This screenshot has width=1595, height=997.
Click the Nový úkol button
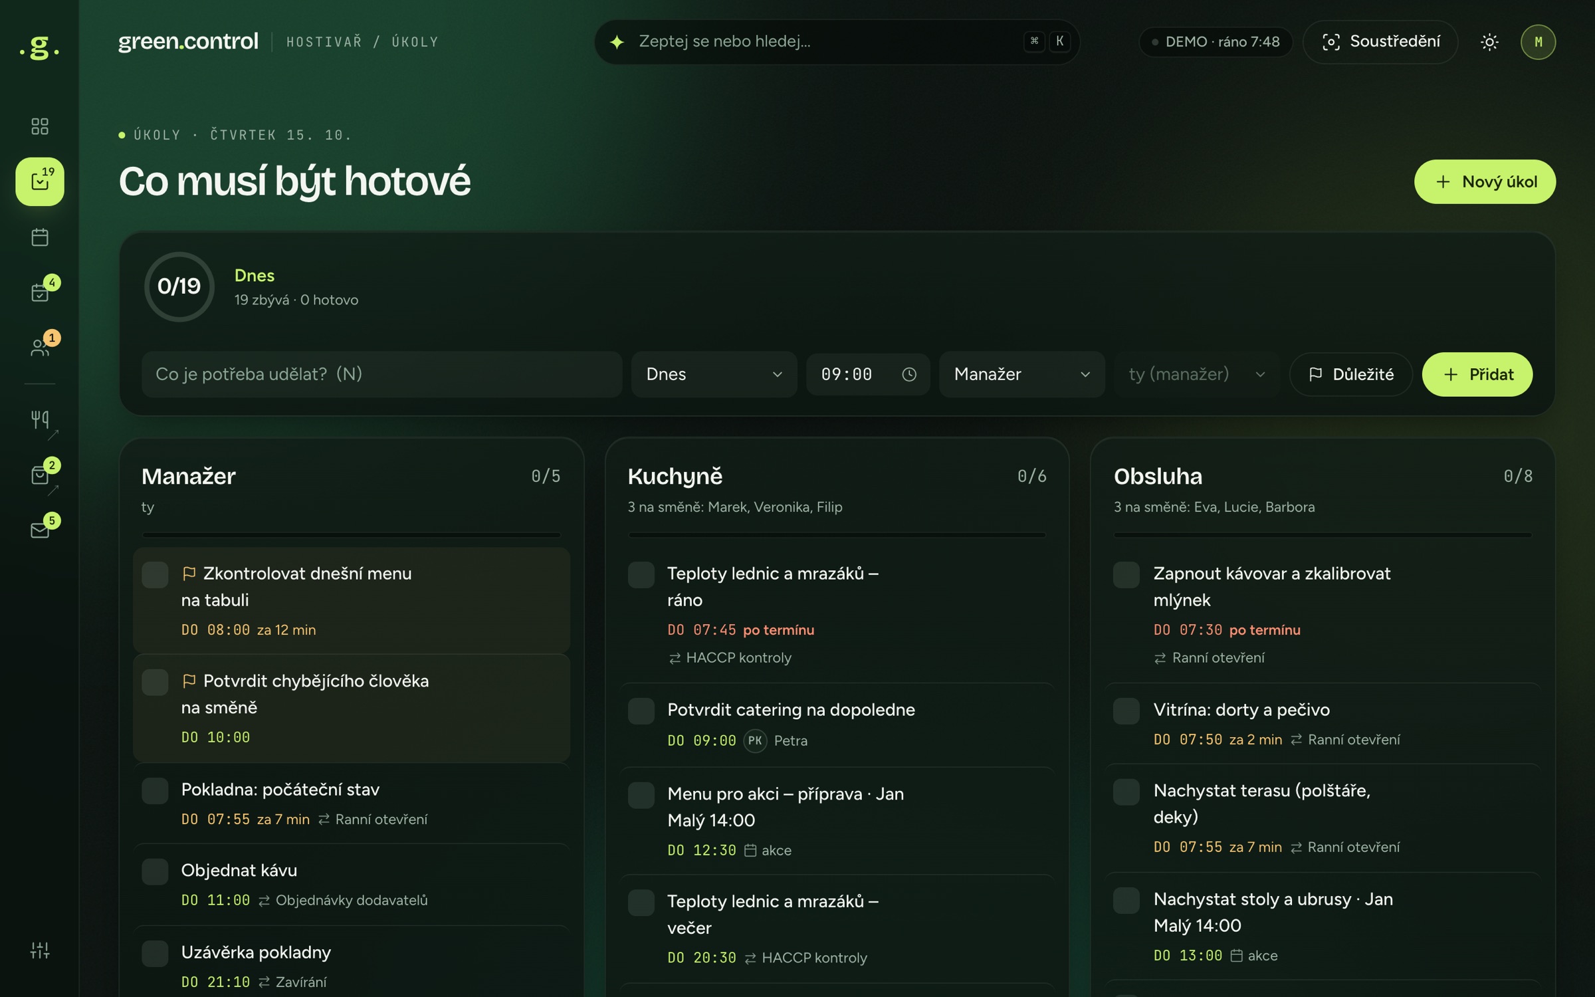tap(1485, 181)
